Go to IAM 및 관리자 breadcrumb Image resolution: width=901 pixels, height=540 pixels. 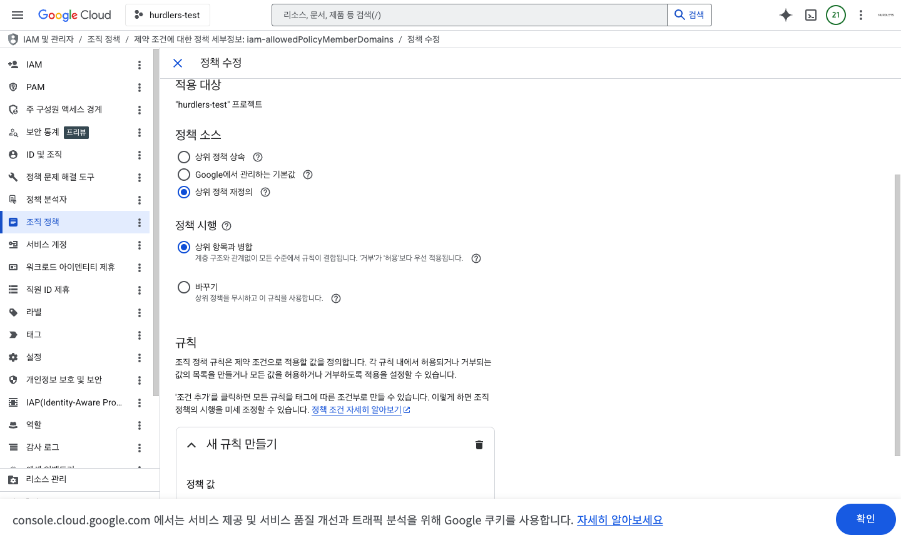(48, 39)
